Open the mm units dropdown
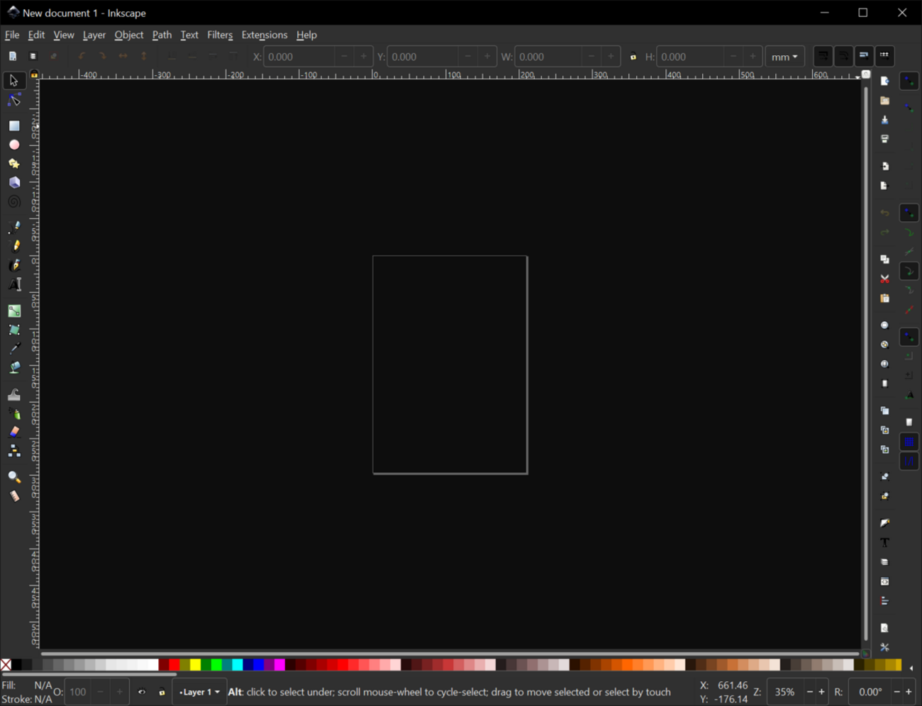922x706 pixels. click(x=784, y=57)
